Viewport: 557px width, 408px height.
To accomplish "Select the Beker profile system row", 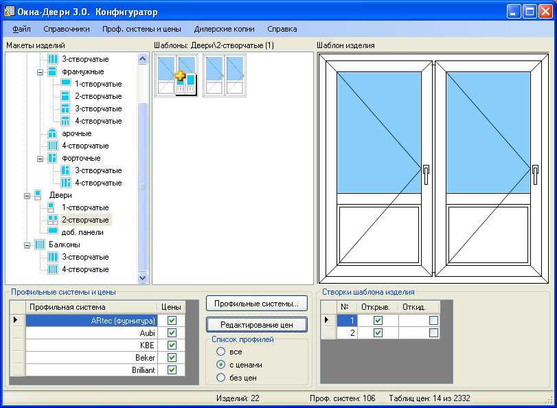I will [91, 358].
